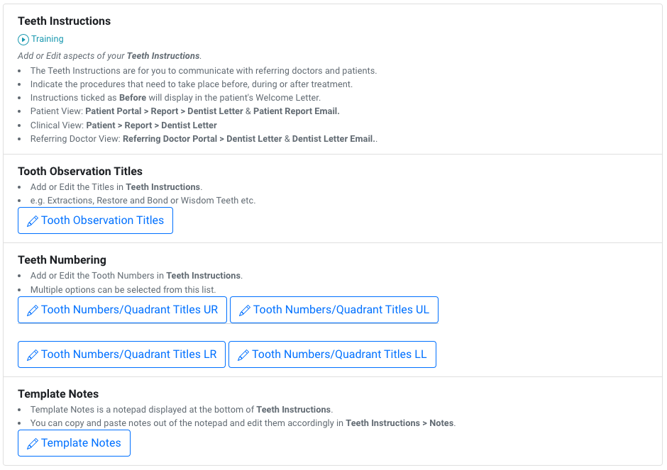Image resolution: width=667 pixels, height=470 pixels.
Task: Click pencil icon on Quadrant Titles LL button
Action: pos(243,355)
